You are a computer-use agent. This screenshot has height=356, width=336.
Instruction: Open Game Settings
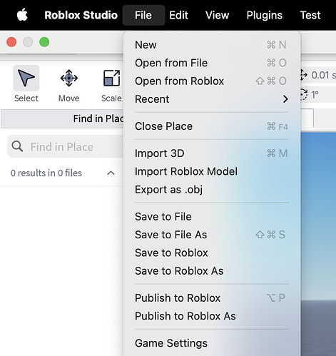pos(212,343)
